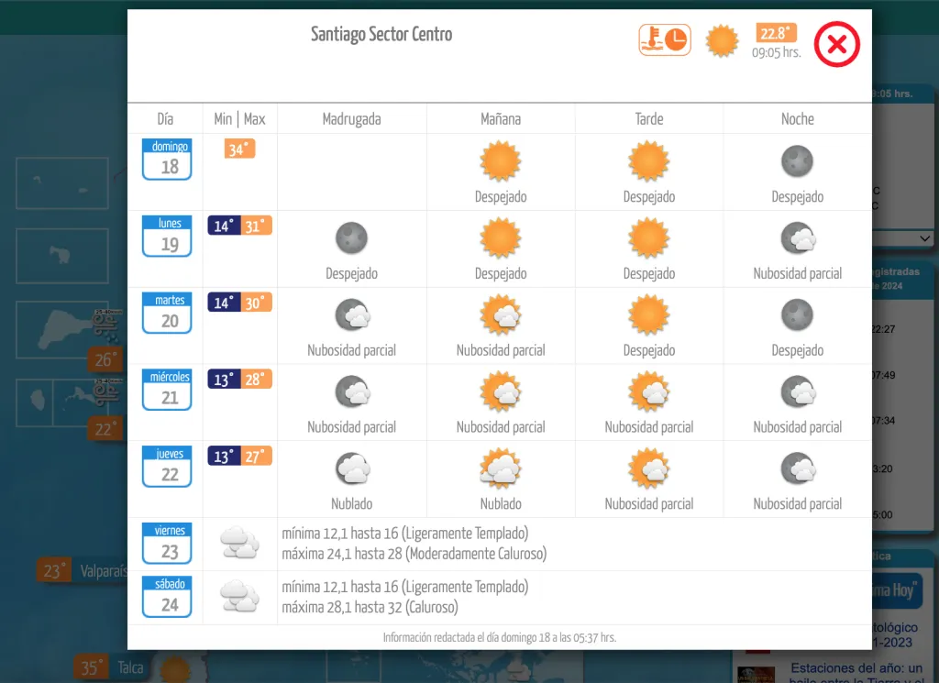Click the 23° Valparaíso marker on the map

[x=52, y=569]
